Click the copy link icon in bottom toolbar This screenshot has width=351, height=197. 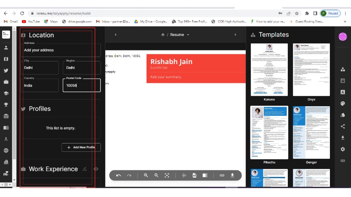(222, 176)
